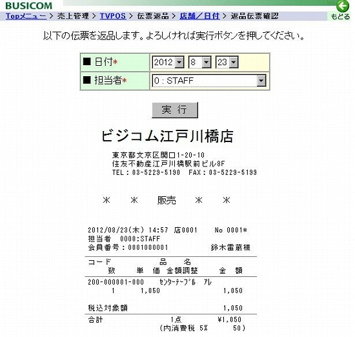Click the member number 0001000001
The width and height of the screenshot is (355, 337).
148,247
